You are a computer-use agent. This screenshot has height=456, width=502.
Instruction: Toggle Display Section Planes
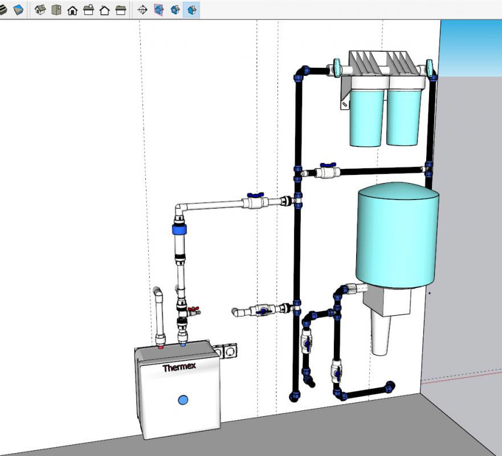pyautogui.click(x=159, y=10)
